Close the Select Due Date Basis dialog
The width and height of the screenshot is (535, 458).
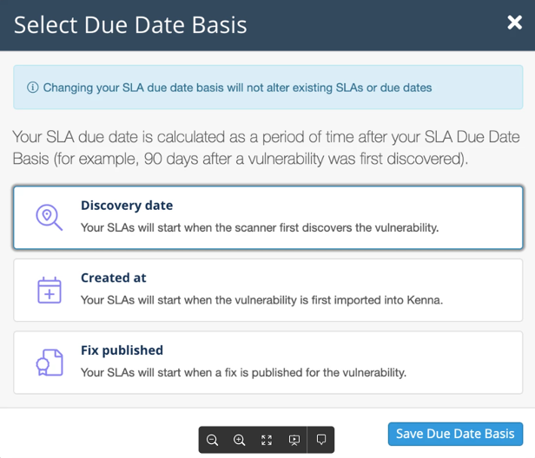pyautogui.click(x=514, y=23)
